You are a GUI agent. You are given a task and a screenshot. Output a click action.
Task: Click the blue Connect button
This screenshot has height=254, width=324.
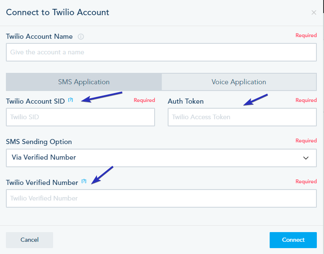293,240
